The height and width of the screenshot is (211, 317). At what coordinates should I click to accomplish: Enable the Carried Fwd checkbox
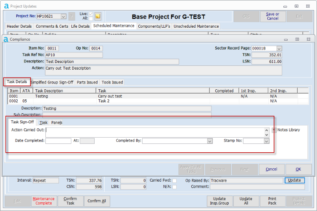[x=174, y=180]
